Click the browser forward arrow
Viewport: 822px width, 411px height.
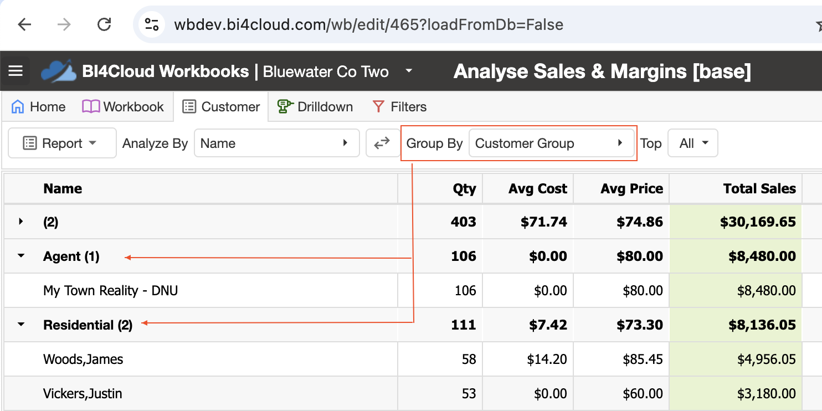pos(64,25)
